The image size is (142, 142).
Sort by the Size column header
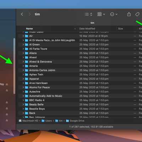120,29
